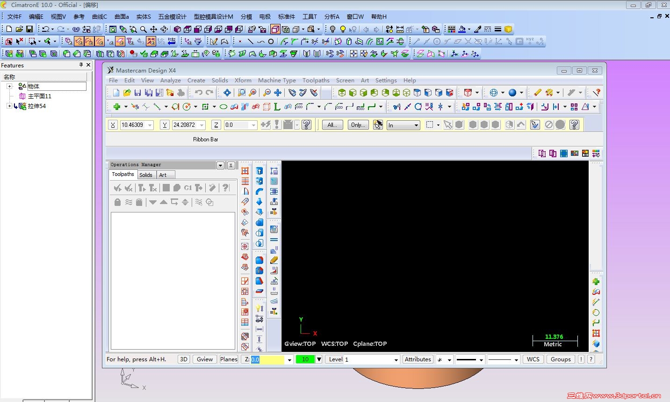This screenshot has height=402, width=670.
Task: Open the Toolpaths menu in Mastercam
Action: (316, 80)
